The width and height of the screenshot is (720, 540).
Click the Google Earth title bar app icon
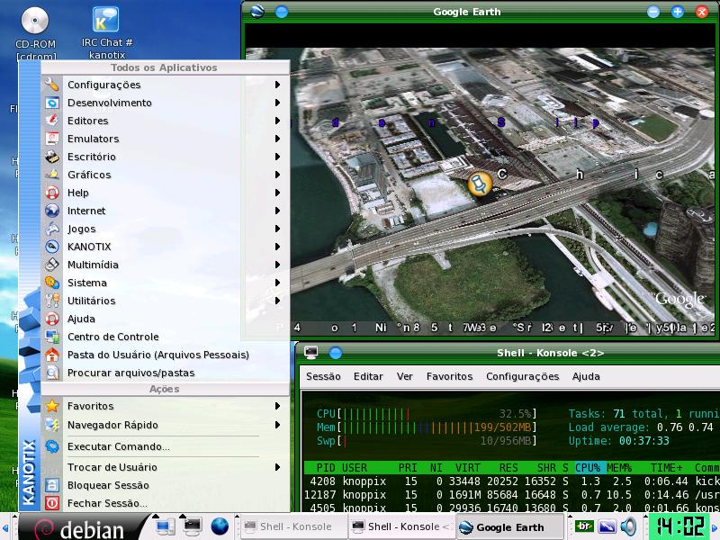point(257,12)
